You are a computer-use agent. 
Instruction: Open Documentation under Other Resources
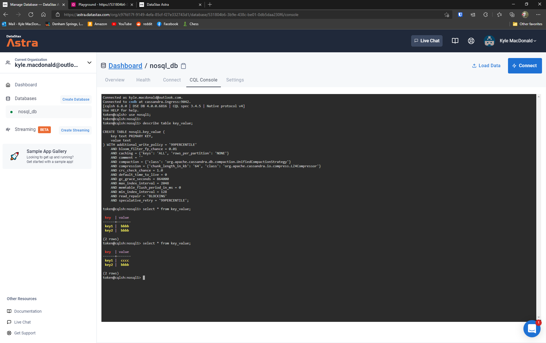[28, 311]
